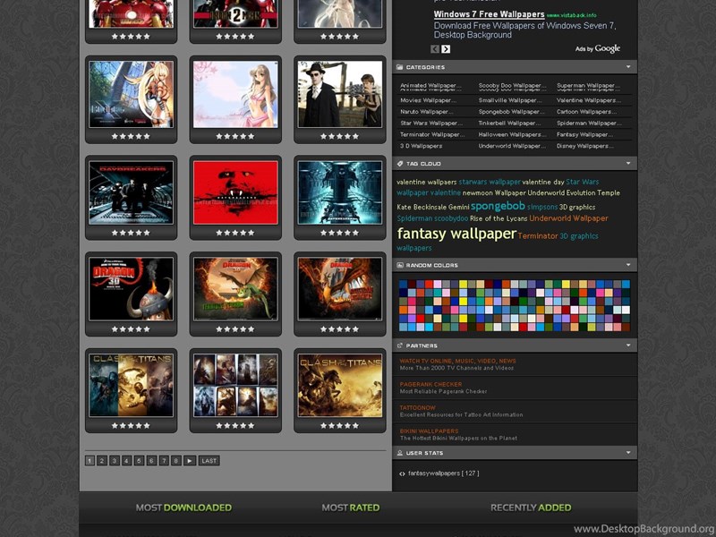Click the Underworld Wallpaper tag
Screen dimensions: 716x537
568,218
